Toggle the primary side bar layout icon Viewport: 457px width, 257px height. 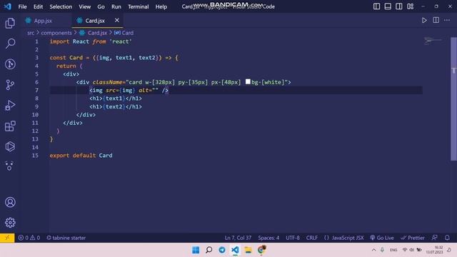coord(376,6)
